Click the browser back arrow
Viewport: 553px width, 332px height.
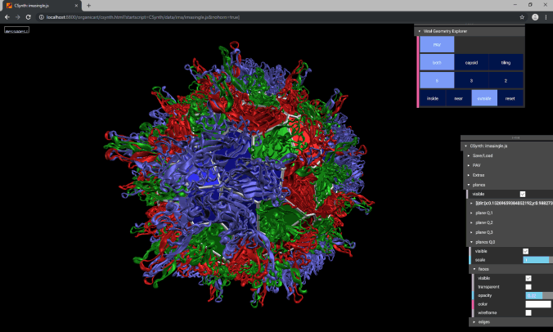tap(6, 16)
